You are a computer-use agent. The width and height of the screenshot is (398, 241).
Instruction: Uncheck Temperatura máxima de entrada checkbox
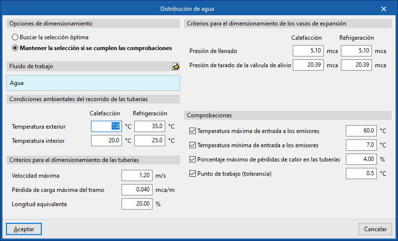coord(192,131)
